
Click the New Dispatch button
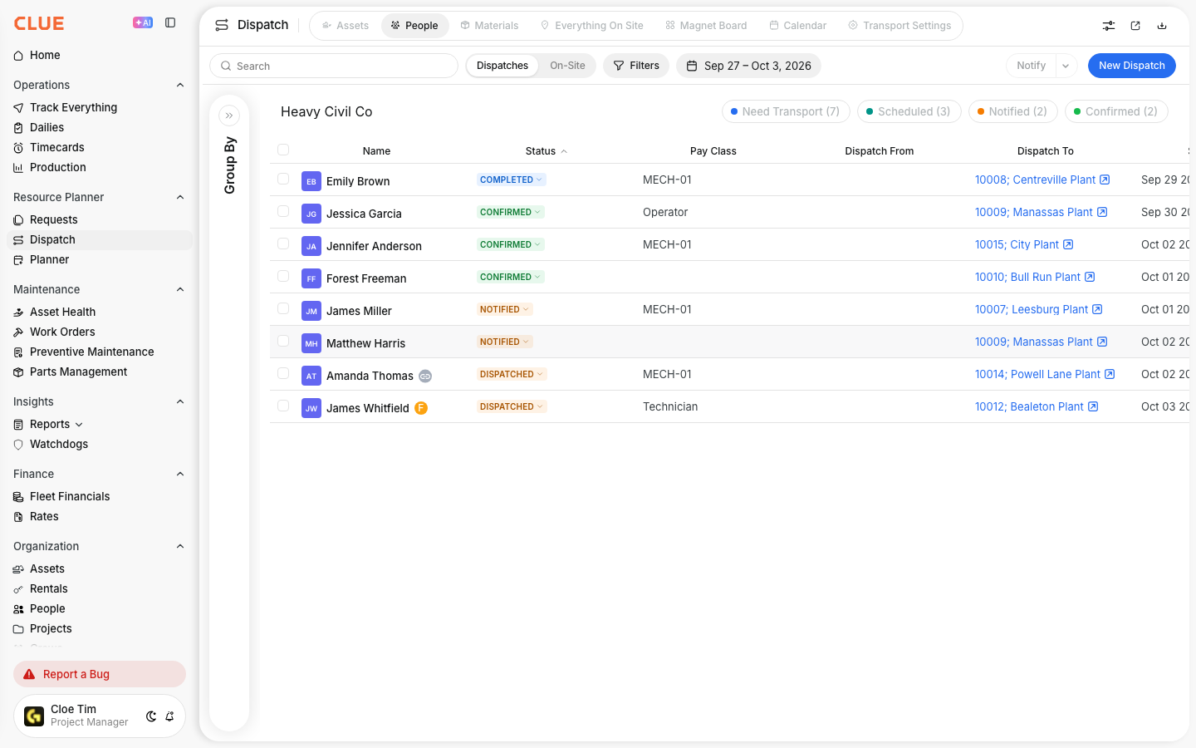[x=1131, y=66]
